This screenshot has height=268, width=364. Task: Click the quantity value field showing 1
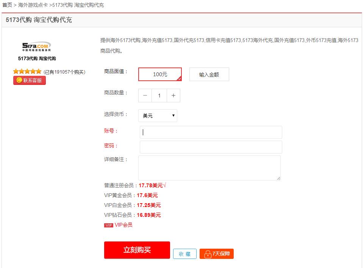pyautogui.click(x=159, y=96)
